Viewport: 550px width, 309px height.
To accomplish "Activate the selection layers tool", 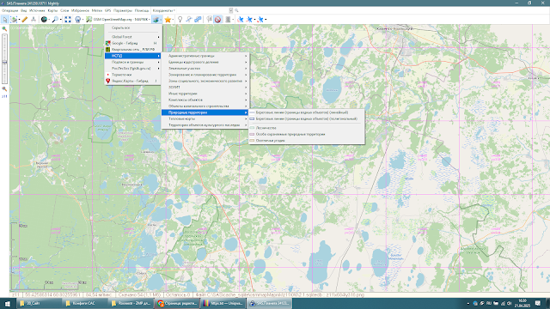I will [x=14, y=20].
